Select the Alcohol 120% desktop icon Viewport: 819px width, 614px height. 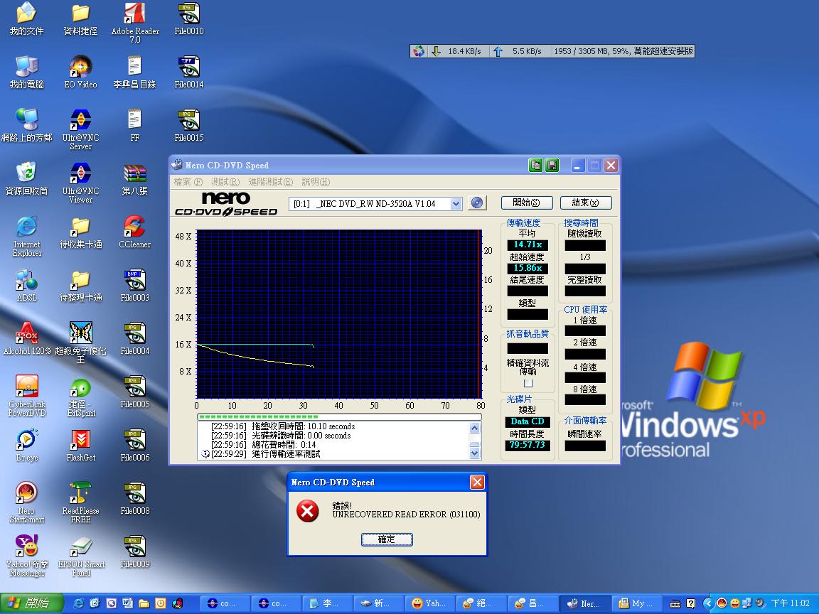[x=26, y=339]
